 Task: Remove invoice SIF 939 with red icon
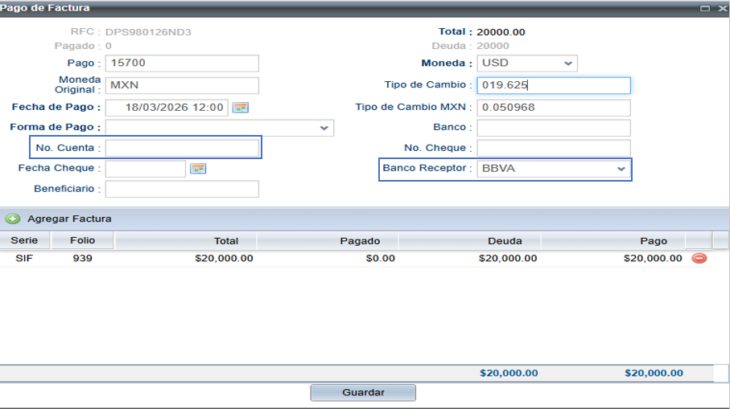699,259
